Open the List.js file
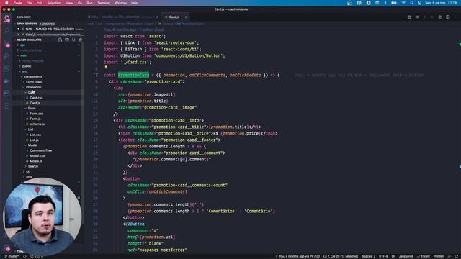This screenshot has height=259, width=461. (x=34, y=140)
